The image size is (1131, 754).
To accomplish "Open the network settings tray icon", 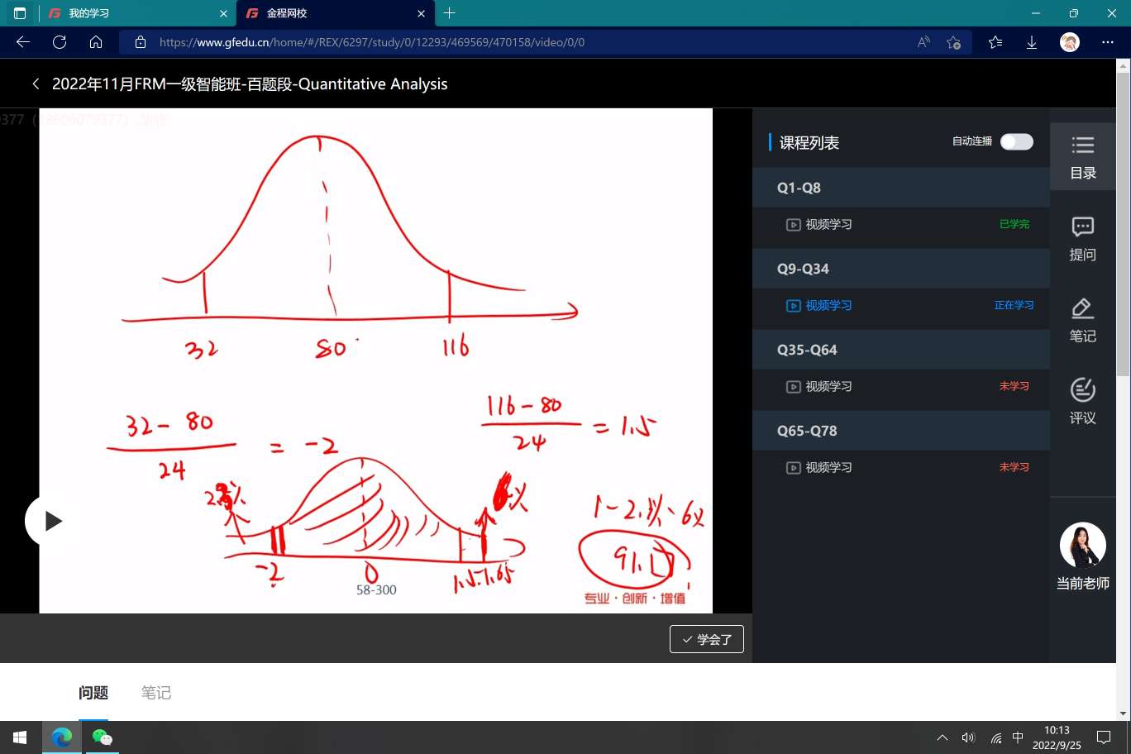I will pyautogui.click(x=995, y=737).
